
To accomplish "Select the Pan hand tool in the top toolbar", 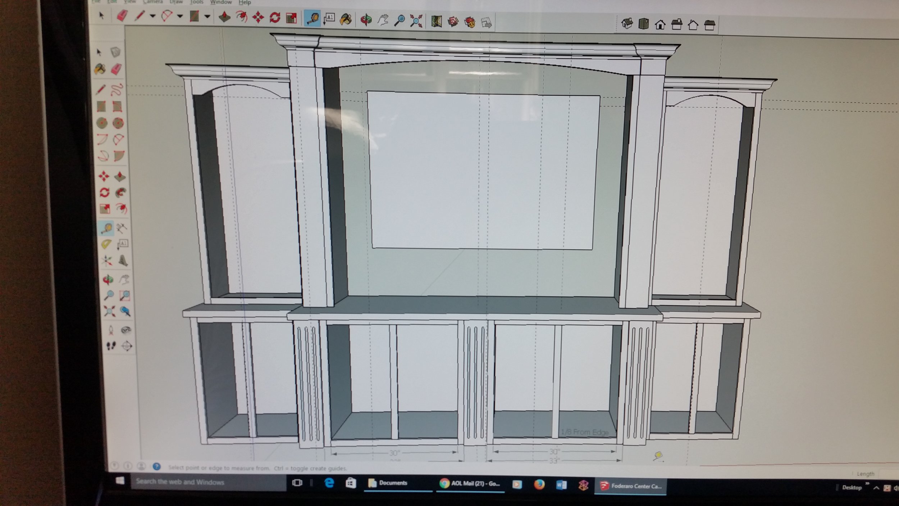I will 383,20.
